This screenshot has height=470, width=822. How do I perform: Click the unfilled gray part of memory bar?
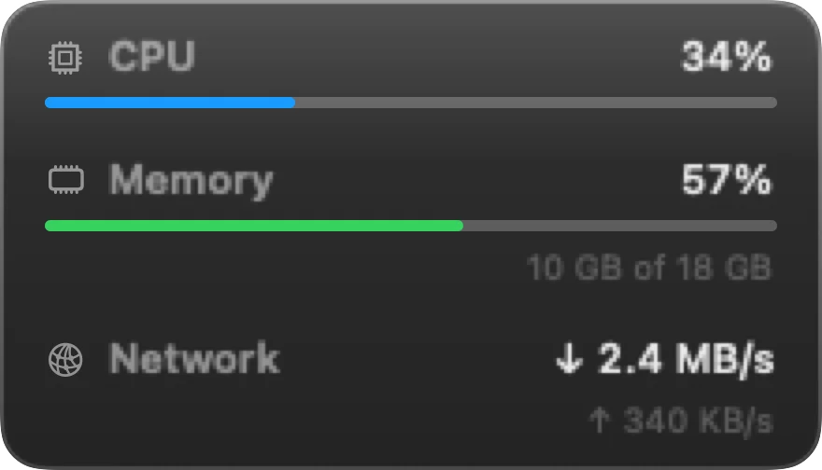(620, 226)
